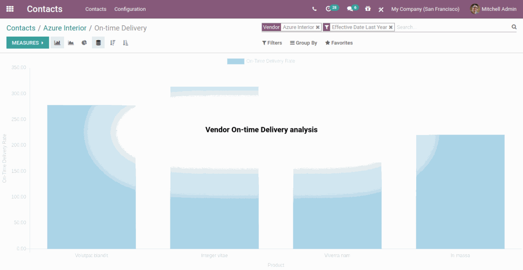Screen dimensions: 523x270
Task: Go to Azure Interior breadcrumb link
Action: click(x=65, y=28)
